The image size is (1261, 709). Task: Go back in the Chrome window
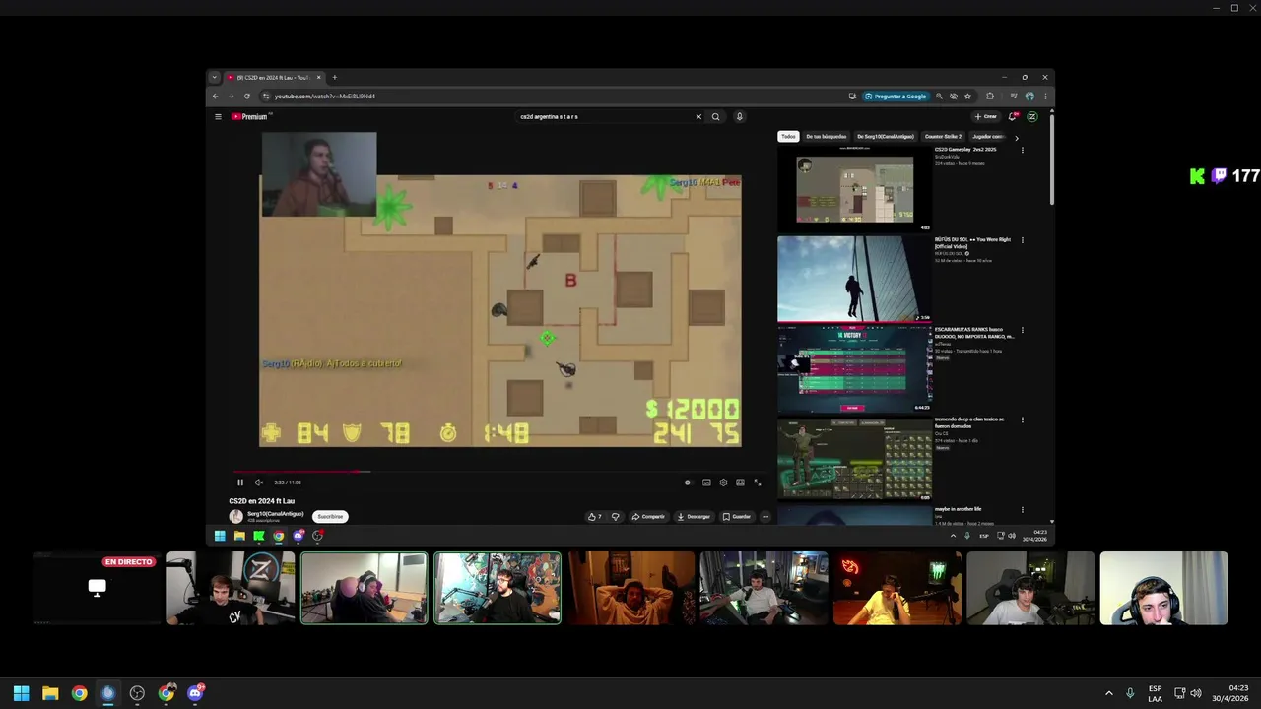[x=215, y=97]
